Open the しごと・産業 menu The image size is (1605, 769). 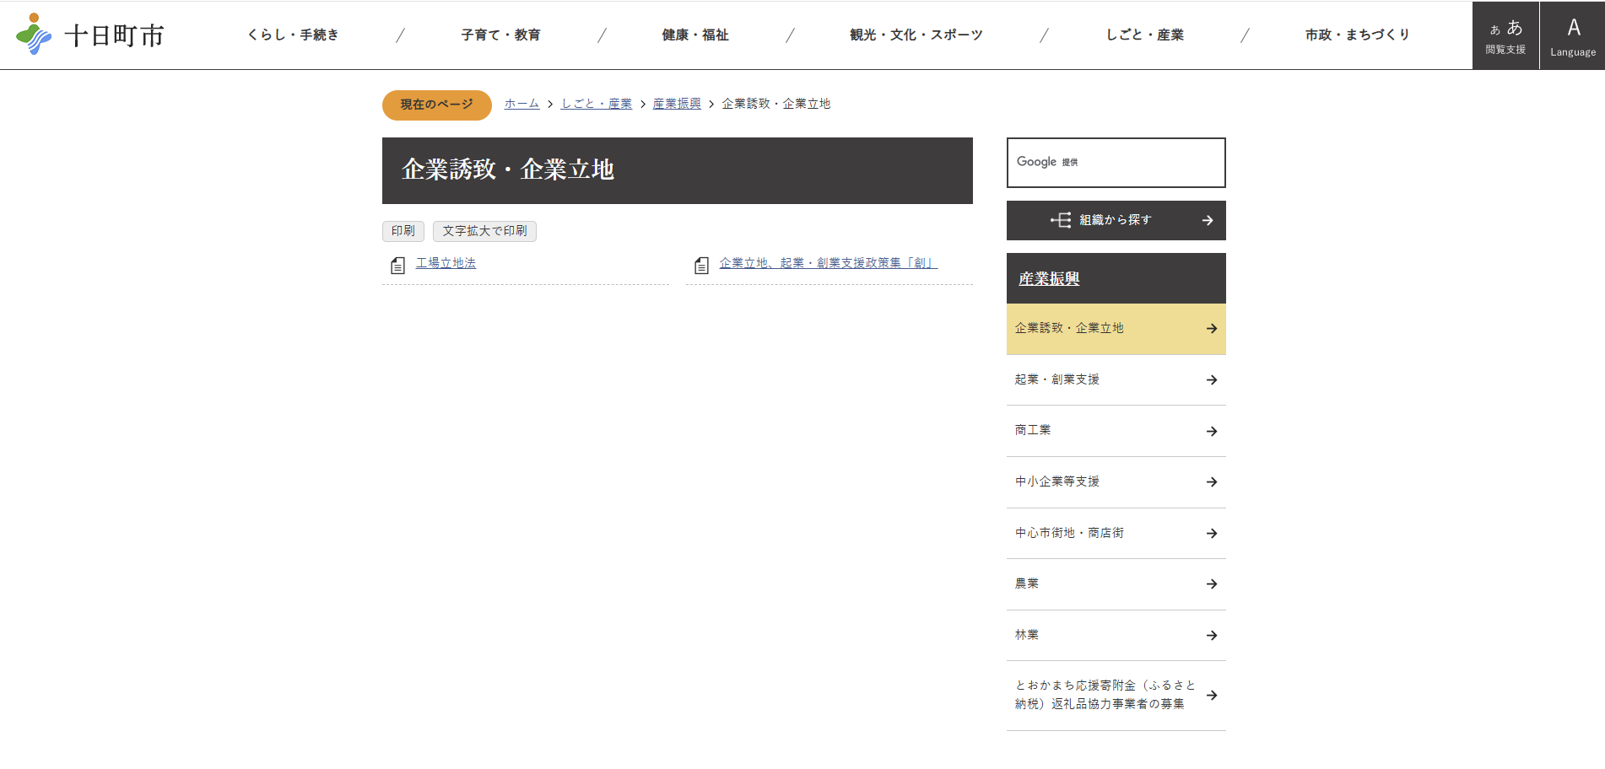[1145, 35]
